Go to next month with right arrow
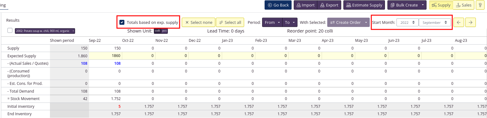This screenshot has width=487, height=118. [471, 22]
